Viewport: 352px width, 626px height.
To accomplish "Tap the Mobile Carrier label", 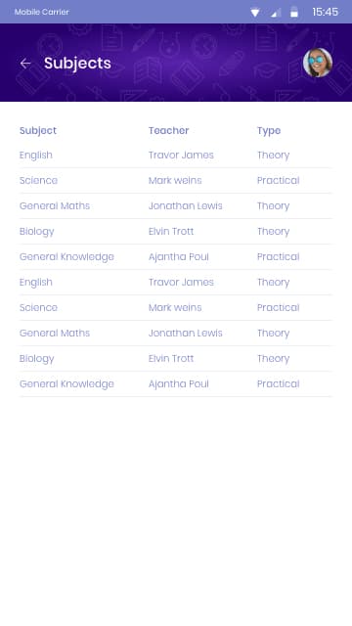I will click(41, 12).
